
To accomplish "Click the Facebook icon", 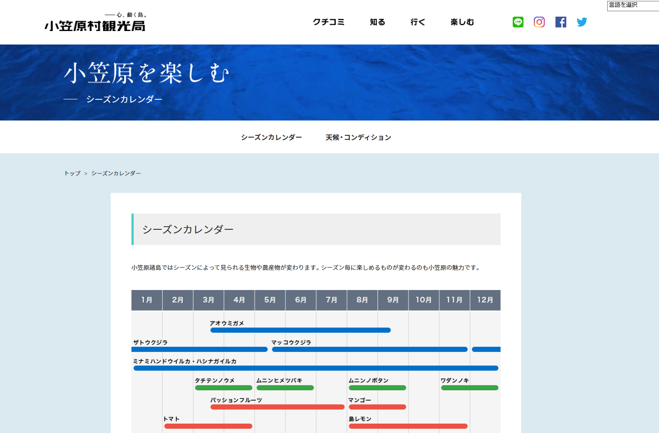I will pos(560,22).
